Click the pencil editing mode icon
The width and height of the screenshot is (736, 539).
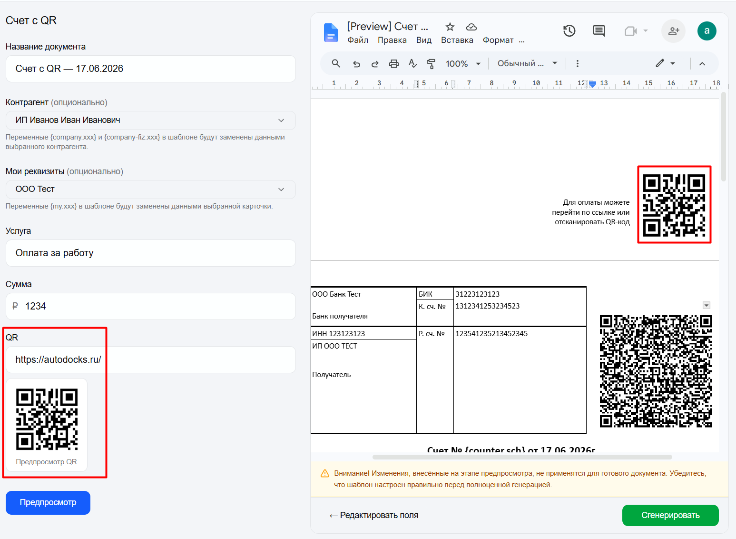coord(660,63)
